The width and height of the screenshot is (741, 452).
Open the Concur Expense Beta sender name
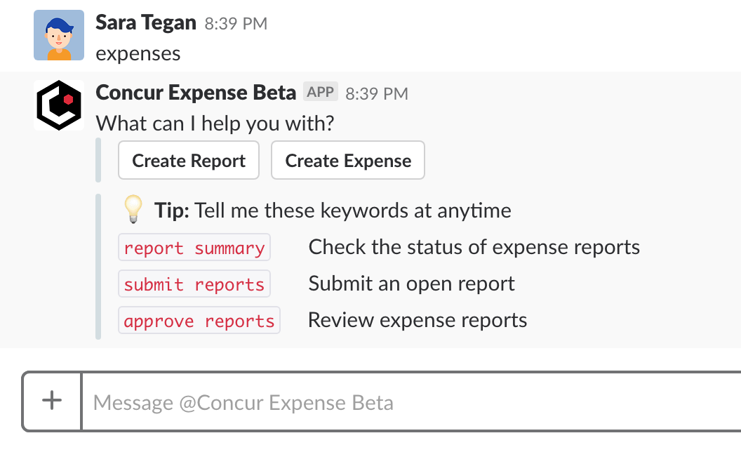coord(196,93)
